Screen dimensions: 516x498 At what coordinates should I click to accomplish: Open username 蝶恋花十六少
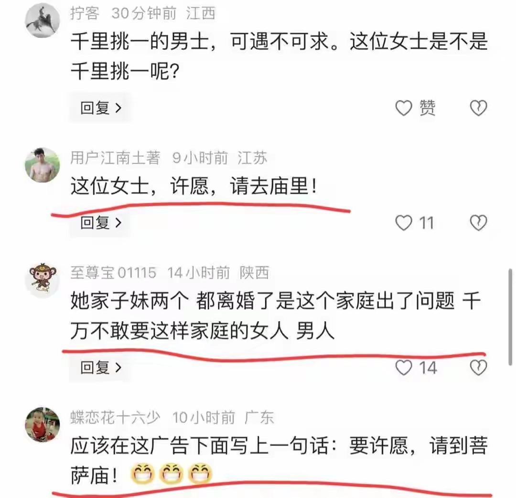[115, 418]
